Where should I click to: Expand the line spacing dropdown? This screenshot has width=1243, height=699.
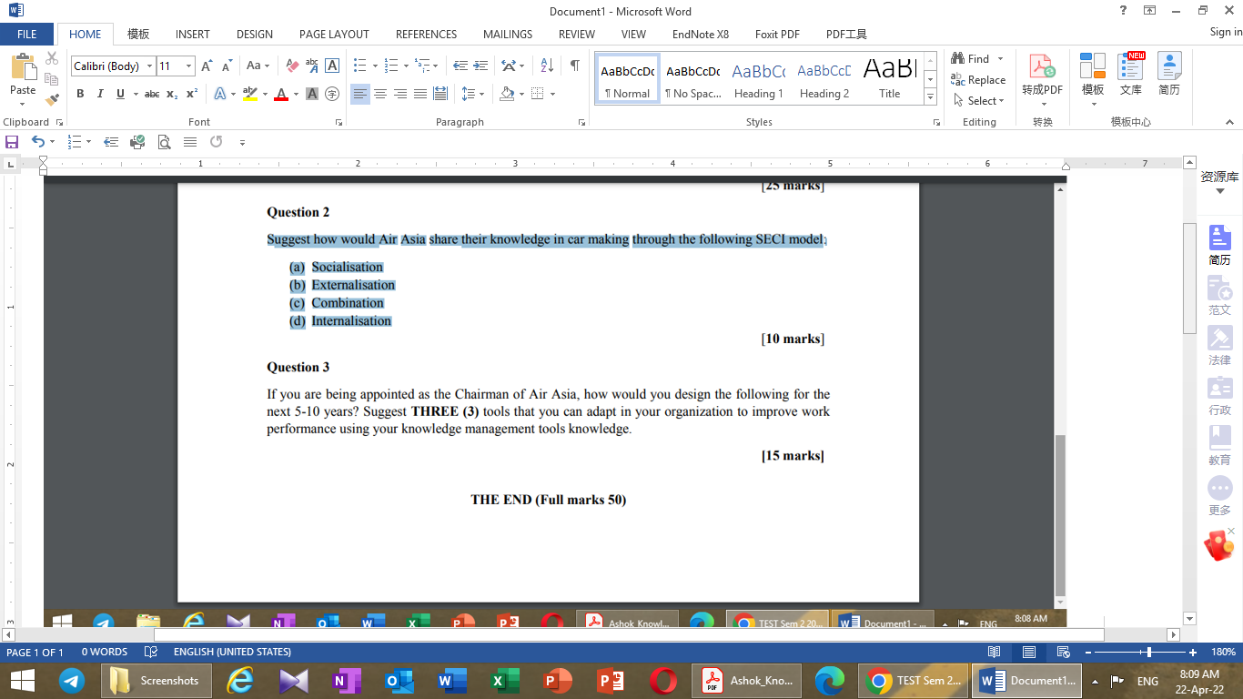[481, 94]
